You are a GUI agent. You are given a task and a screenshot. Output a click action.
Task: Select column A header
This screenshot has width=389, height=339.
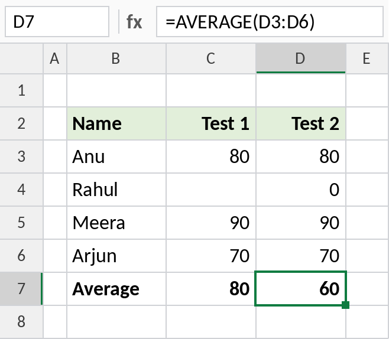[55, 58]
